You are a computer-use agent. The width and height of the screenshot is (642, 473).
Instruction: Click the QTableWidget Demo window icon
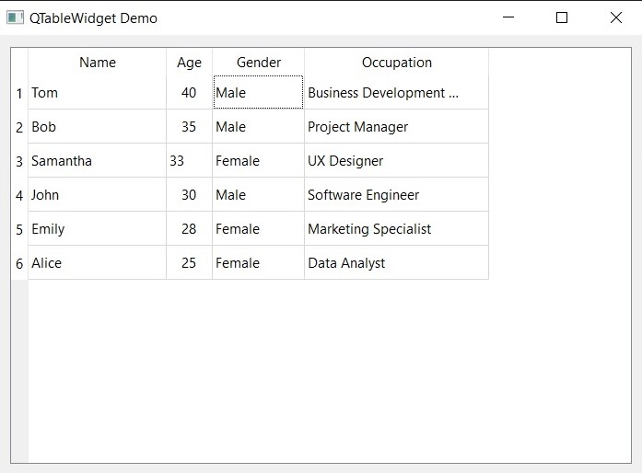point(15,17)
